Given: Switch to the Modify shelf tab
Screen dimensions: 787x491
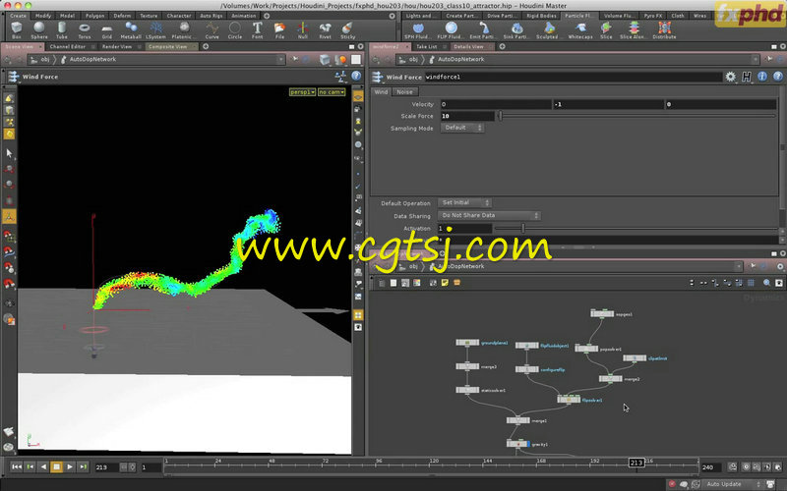Looking at the screenshot, I should pos(43,16).
